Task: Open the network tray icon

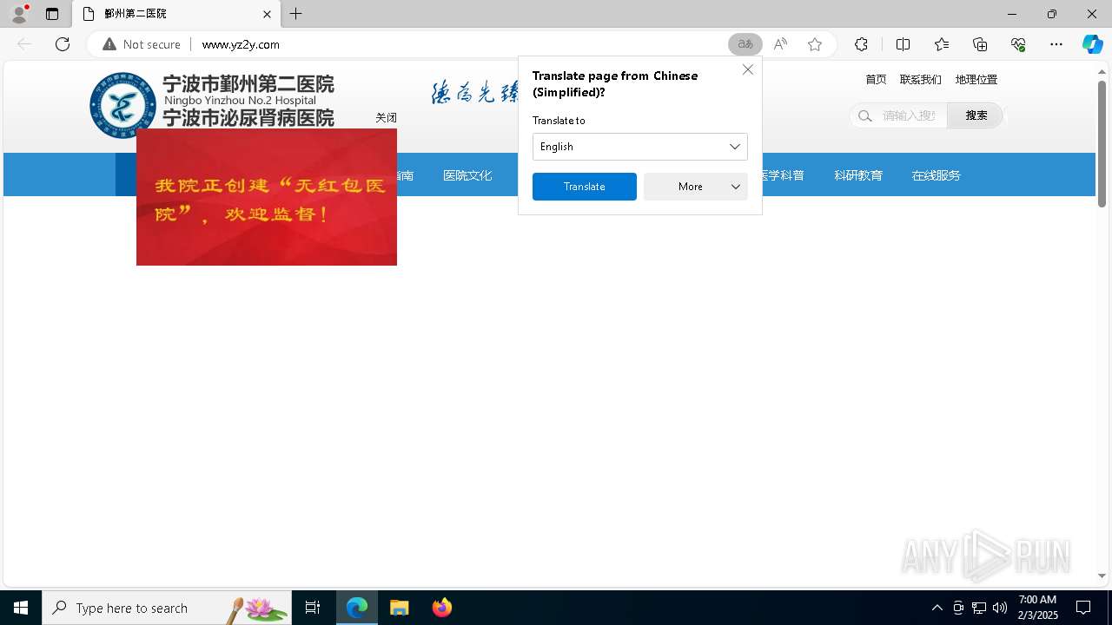Action: (979, 608)
